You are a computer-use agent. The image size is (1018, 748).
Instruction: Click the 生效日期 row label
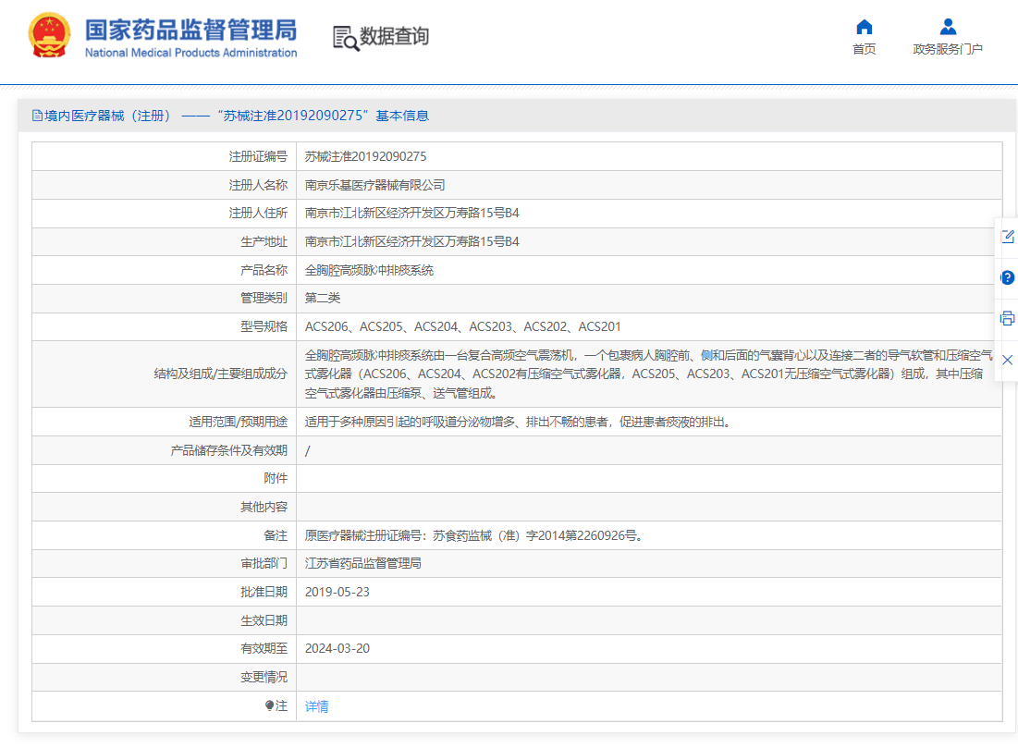coord(264,620)
